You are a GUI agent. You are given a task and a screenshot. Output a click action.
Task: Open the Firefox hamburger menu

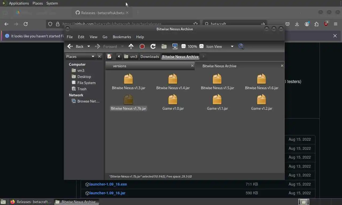click(x=336, y=24)
